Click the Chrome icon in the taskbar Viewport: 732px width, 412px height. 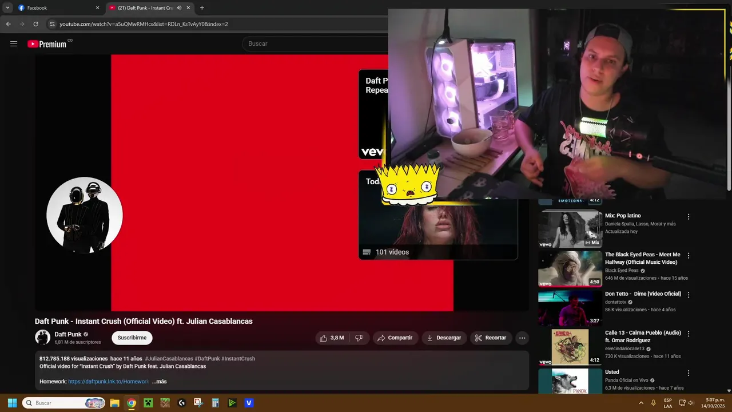click(132, 403)
